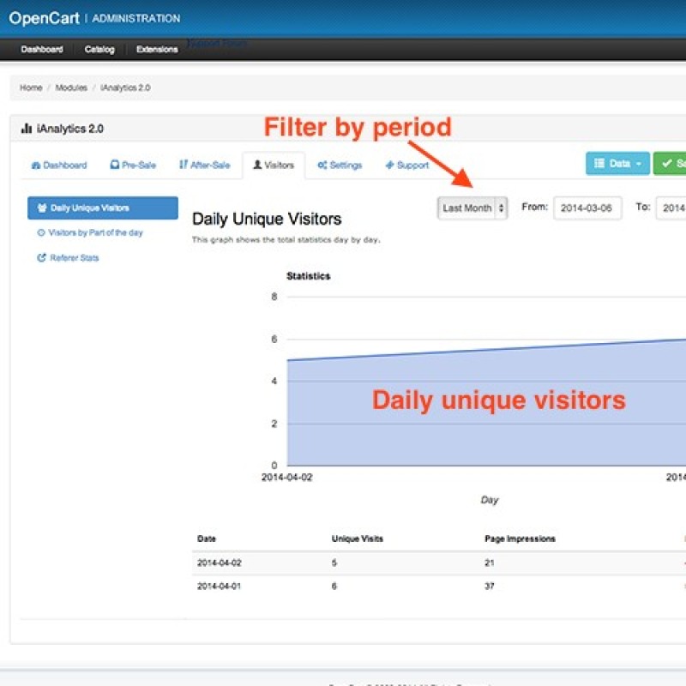
Task: Click the After-Sale tab sort icon
Action: (x=183, y=165)
